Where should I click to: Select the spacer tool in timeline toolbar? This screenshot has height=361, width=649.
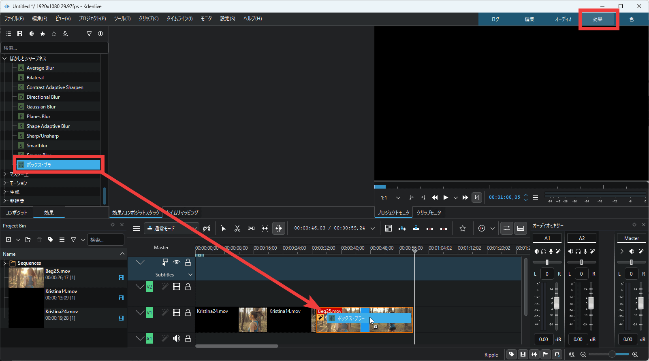(251, 229)
